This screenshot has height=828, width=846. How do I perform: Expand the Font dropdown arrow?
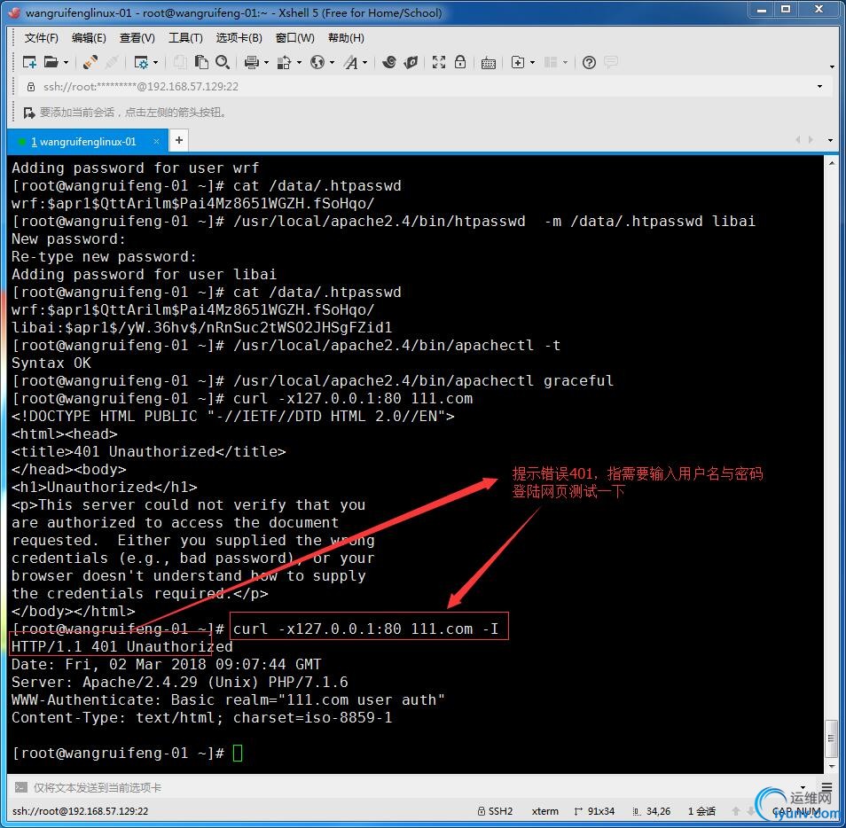[x=365, y=63]
